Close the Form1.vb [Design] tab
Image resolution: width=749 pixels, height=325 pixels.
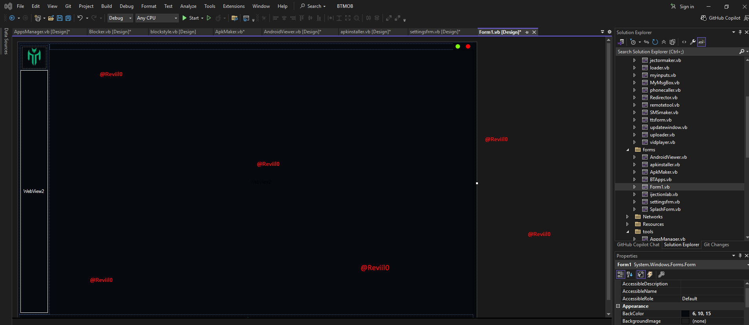534,32
